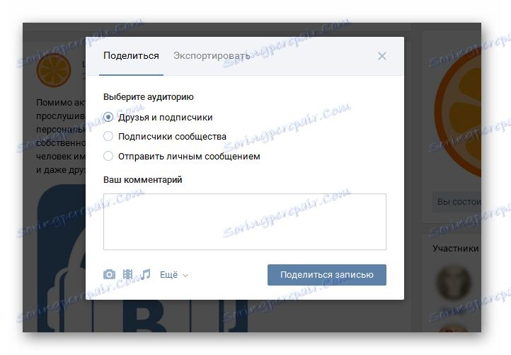Close the share dialog
Viewport: 511px width, 355px height.
[x=382, y=56]
